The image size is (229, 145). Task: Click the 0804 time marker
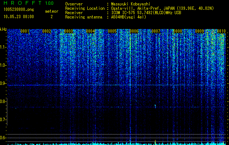tap(90, 31)
